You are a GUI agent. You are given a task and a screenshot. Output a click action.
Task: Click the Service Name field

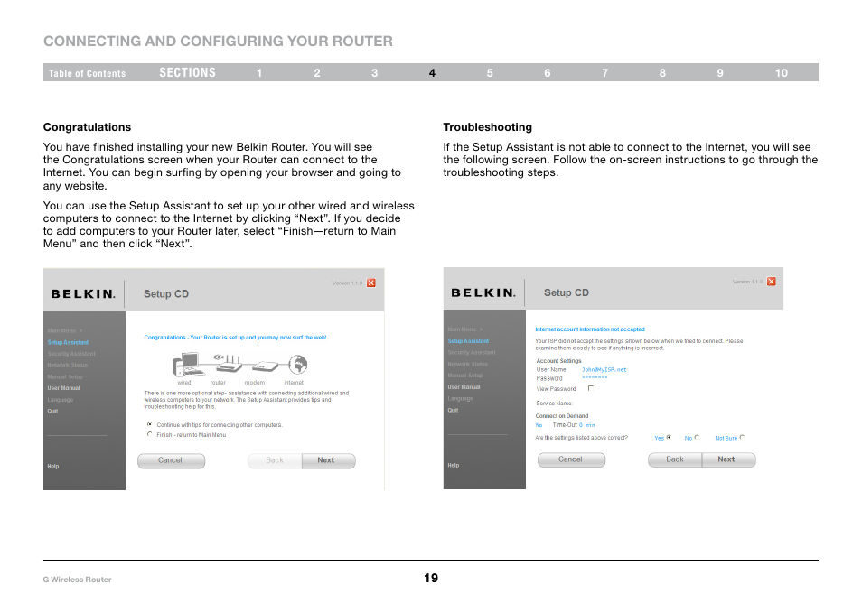click(554, 404)
